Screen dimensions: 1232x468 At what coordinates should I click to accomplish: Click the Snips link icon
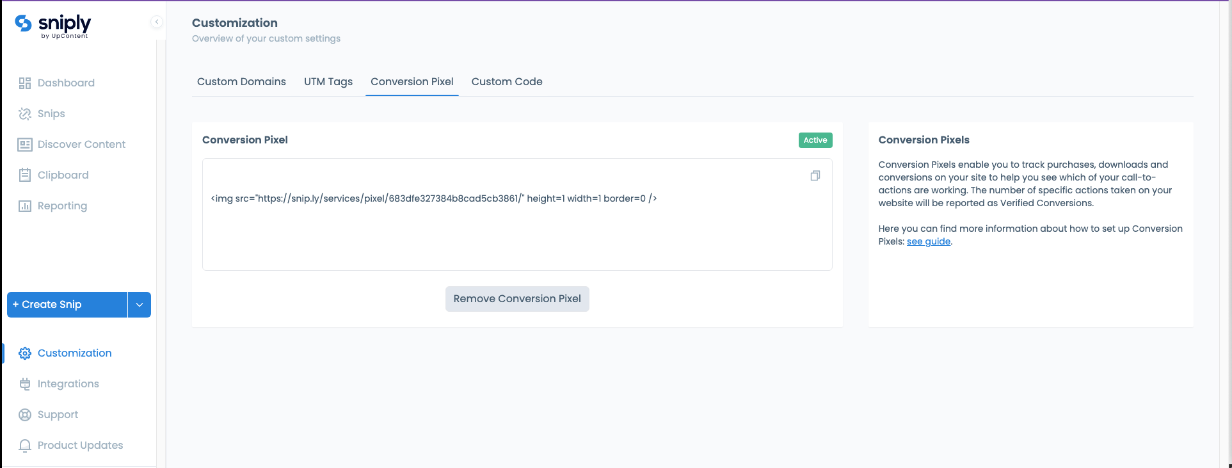point(25,114)
